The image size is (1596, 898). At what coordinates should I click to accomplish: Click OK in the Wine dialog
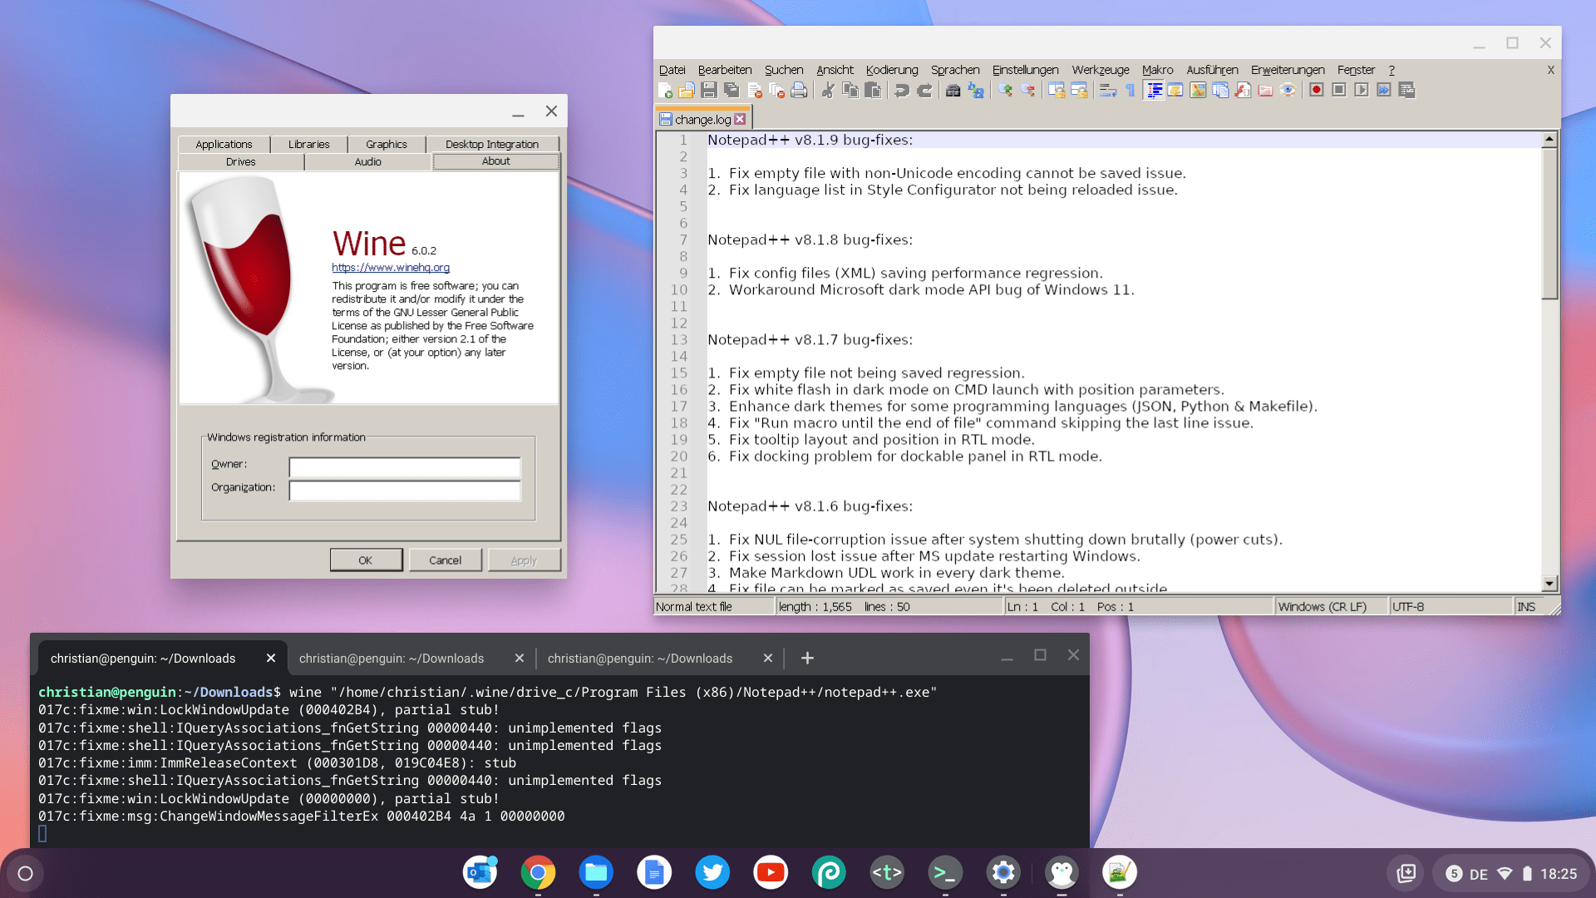click(366, 560)
